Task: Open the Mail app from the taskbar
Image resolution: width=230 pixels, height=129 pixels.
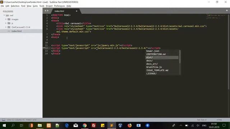Action: tap(76, 125)
